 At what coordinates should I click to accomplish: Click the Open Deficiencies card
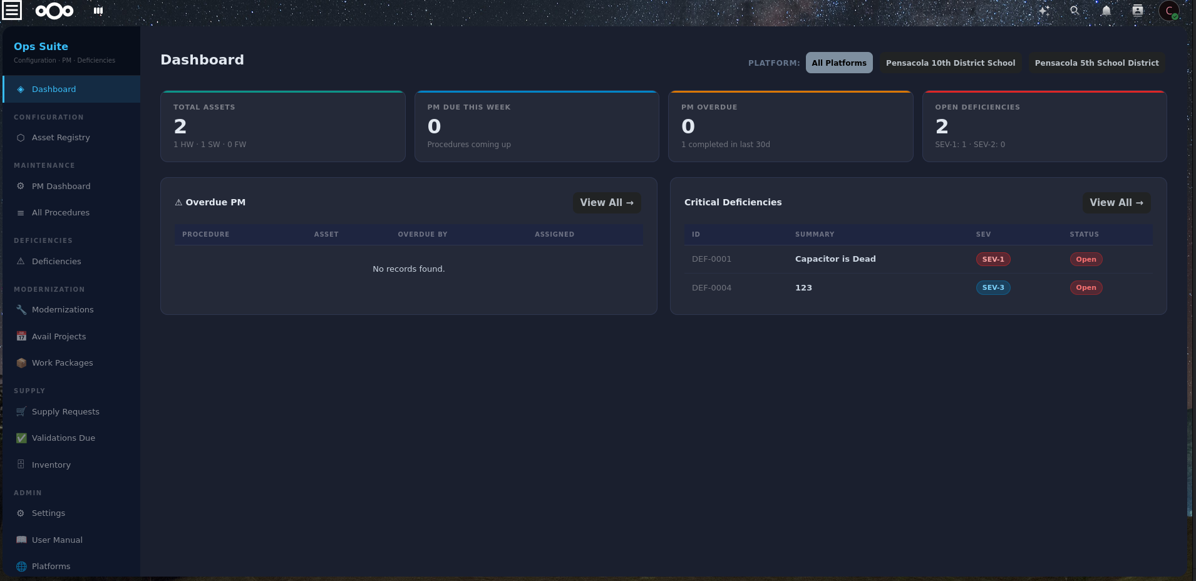1044,126
